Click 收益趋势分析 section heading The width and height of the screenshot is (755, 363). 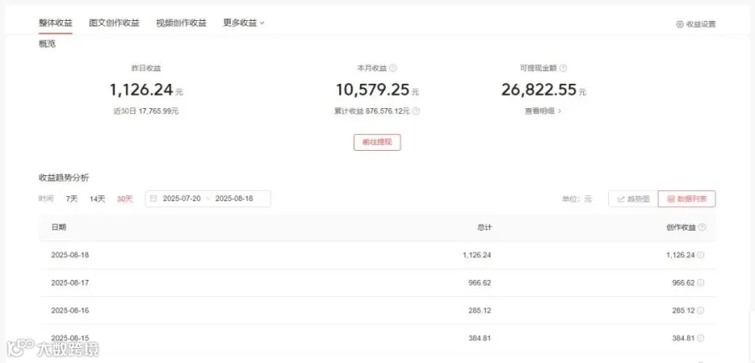pos(64,178)
